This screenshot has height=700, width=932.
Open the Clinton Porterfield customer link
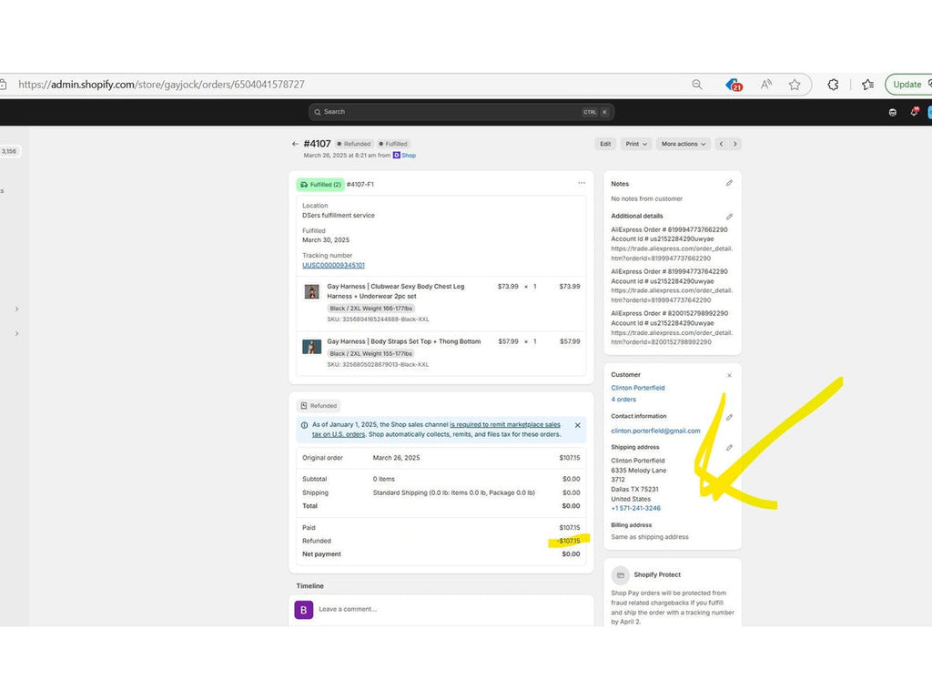pyautogui.click(x=637, y=388)
